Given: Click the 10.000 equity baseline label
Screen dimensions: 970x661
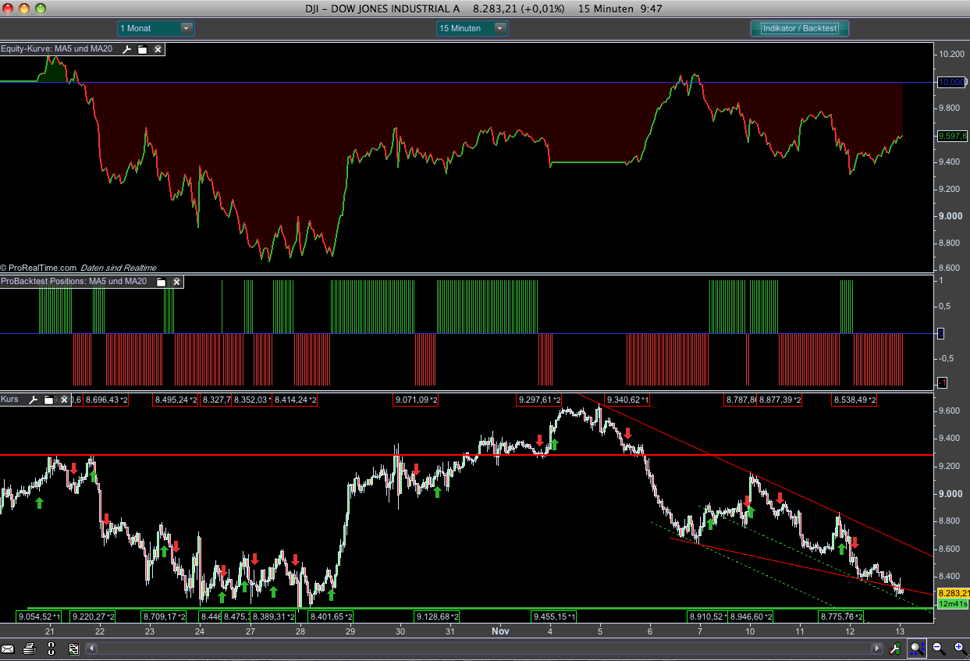Looking at the screenshot, I should [953, 82].
